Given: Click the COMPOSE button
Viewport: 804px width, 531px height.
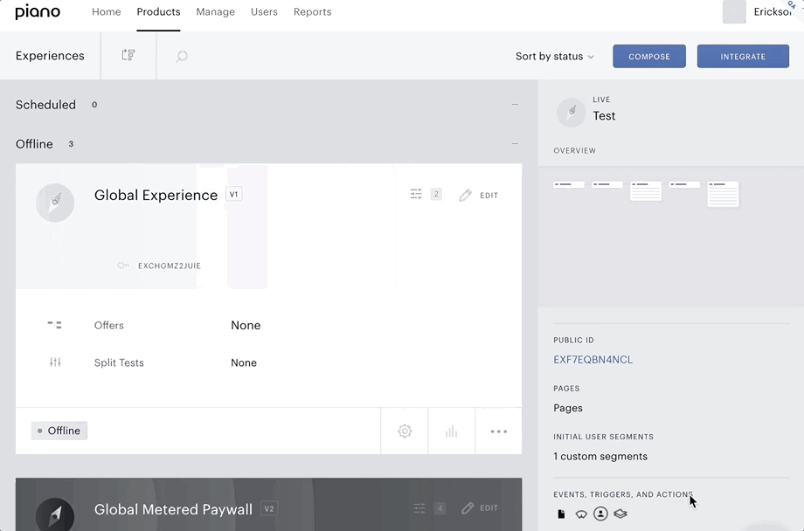Looking at the screenshot, I should 649,57.
